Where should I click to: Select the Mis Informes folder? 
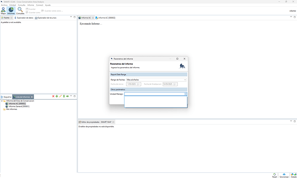point(11,109)
